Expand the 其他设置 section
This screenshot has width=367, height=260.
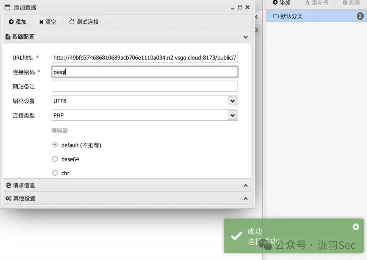(x=245, y=198)
